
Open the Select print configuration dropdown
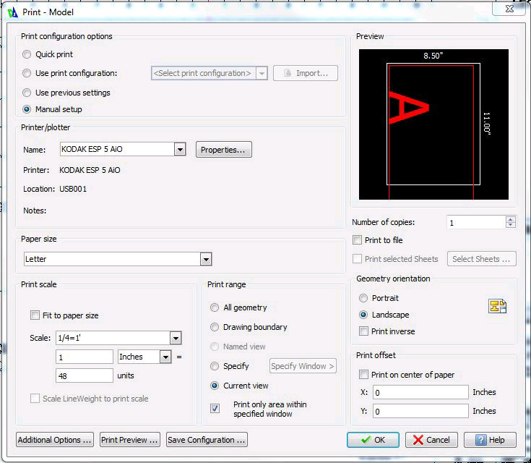coord(262,73)
